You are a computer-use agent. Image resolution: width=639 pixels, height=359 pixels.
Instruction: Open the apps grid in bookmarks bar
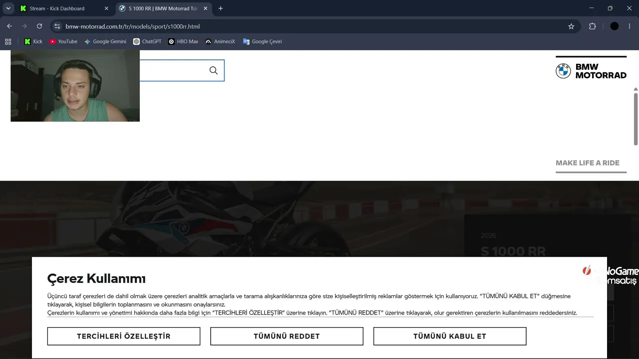(8, 41)
